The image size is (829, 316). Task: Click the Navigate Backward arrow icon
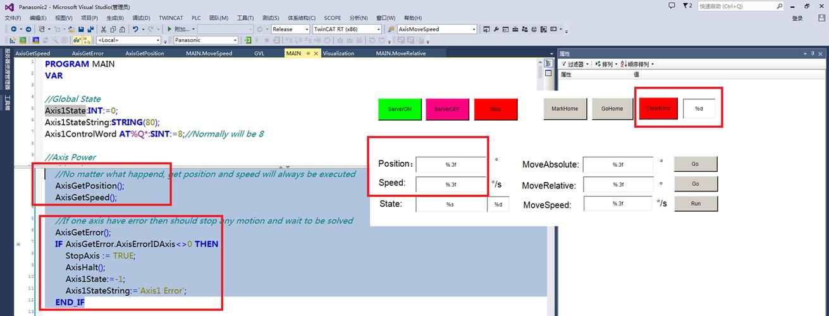pyautogui.click(x=14, y=29)
